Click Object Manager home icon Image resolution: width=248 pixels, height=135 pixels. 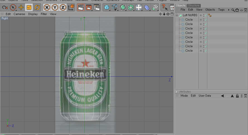[237, 10]
